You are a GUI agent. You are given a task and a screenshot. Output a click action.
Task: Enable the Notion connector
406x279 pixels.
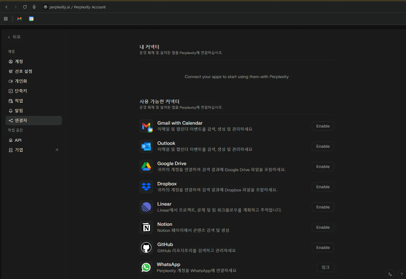click(323, 227)
